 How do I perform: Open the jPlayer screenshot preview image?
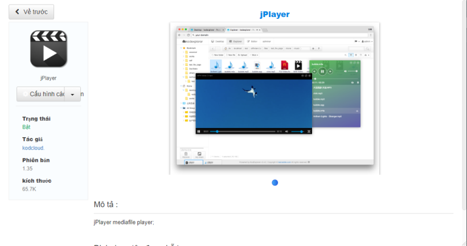click(x=275, y=99)
